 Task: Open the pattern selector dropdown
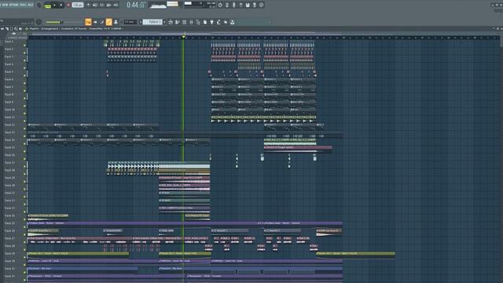point(152,22)
